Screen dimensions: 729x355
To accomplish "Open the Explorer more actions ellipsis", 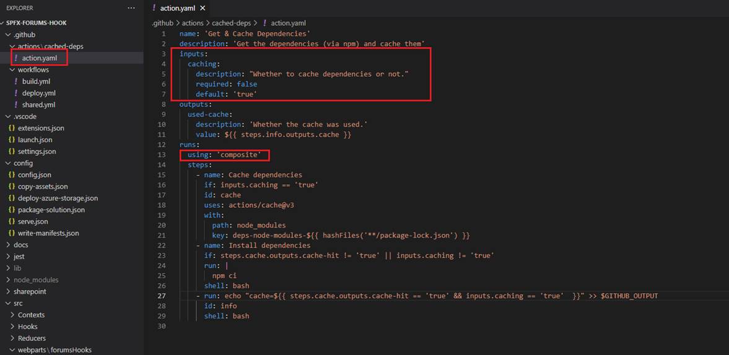I will [x=131, y=8].
